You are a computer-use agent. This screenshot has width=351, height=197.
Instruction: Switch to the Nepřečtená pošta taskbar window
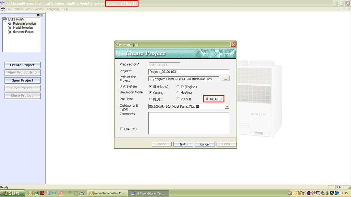pyautogui.click(x=107, y=193)
